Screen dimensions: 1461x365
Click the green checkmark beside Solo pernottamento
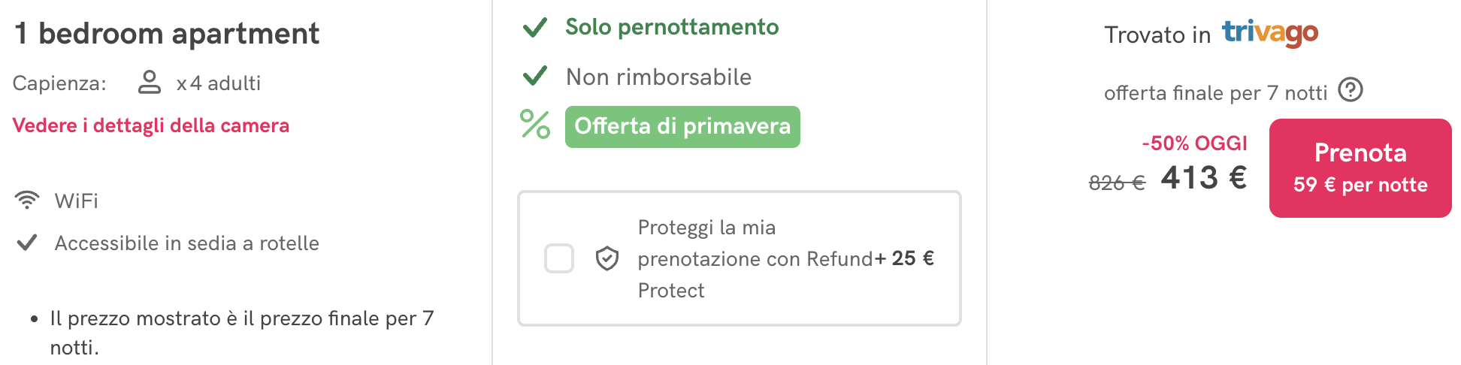pos(534,28)
